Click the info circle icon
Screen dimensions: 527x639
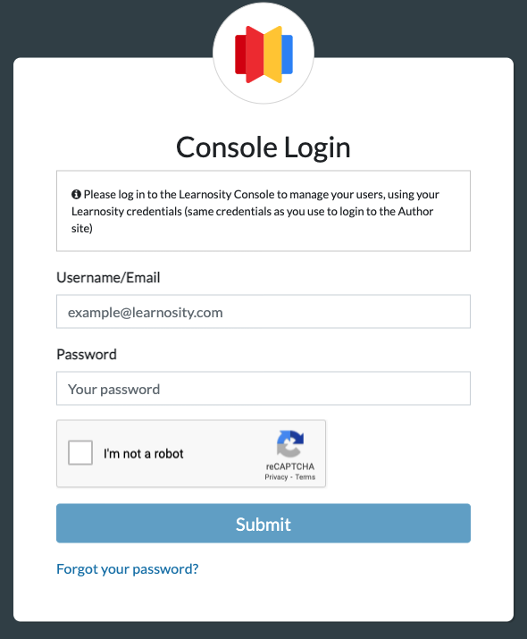[x=76, y=195]
